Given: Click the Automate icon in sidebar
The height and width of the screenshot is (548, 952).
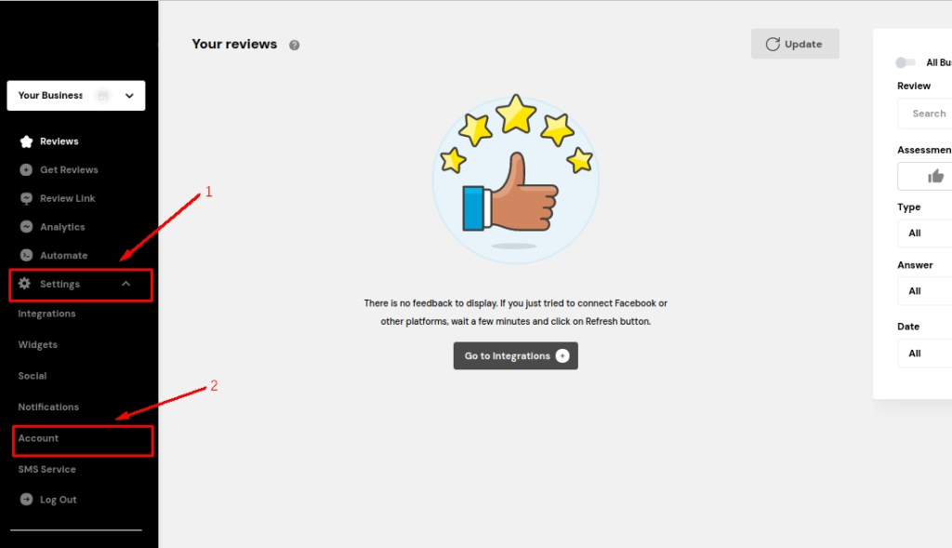Looking at the screenshot, I should (26, 255).
